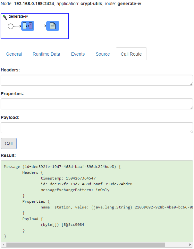
Task: Click the Payload field resize corner
Action: tap(191, 131)
